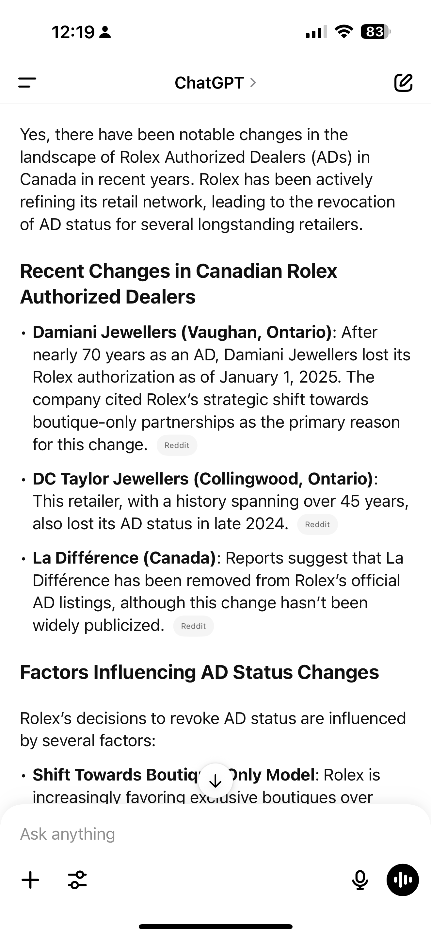Open Reddit citation for DC Taylor Jewellers
The height and width of the screenshot is (937, 431).
point(317,524)
